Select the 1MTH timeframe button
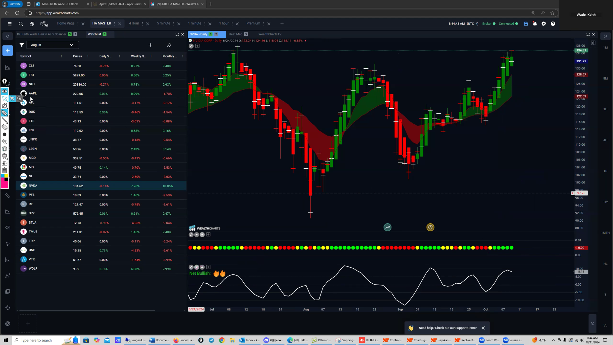 tap(605, 233)
